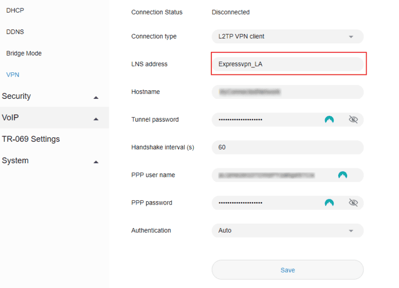Click the Save button
The width and height of the screenshot is (399, 288).
click(288, 270)
